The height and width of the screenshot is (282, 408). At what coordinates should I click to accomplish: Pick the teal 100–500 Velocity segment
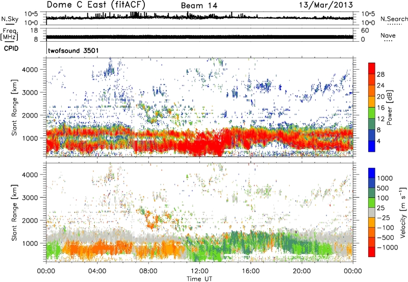372,193
